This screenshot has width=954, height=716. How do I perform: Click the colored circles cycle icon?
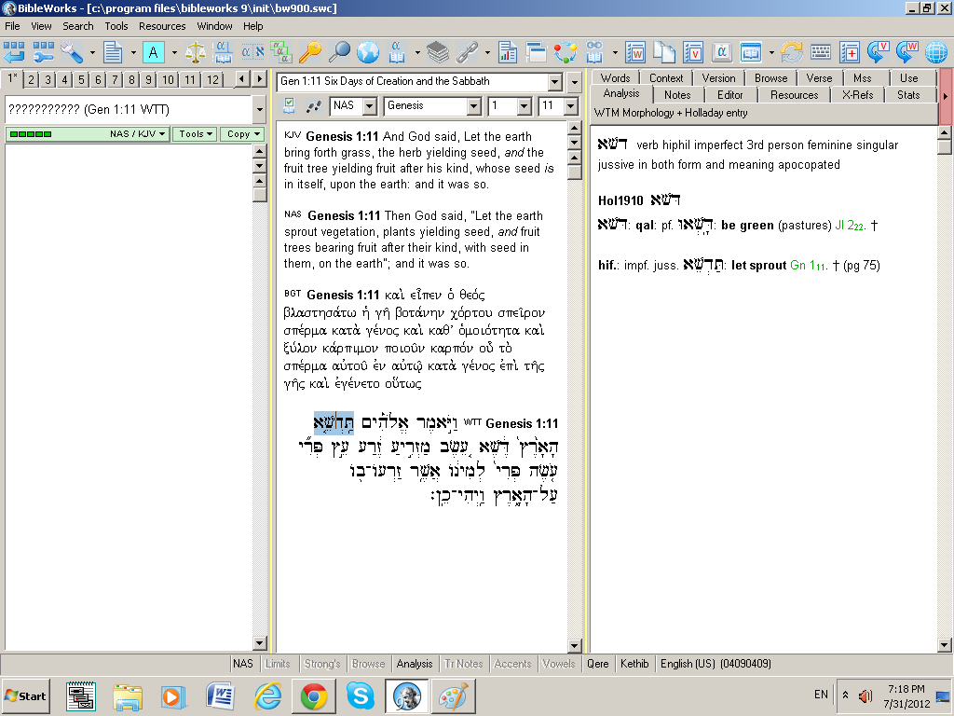[x=566, y=52]
